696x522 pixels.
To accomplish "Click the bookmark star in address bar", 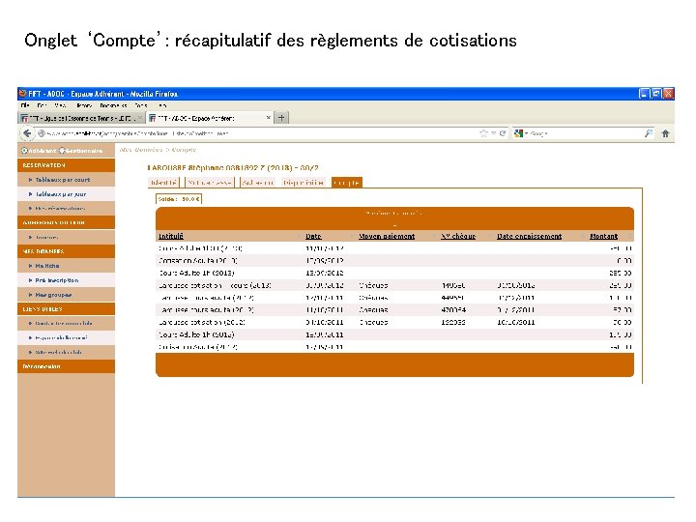I will click(x=483, y=133).
